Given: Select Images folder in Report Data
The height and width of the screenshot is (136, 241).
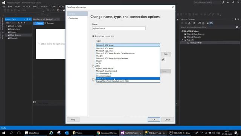Looking at the screenshot, I should pos(13,32).
